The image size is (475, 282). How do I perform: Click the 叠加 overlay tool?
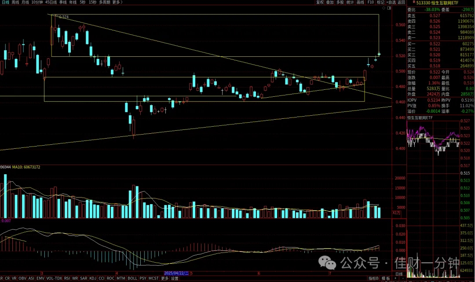tap(329, 2)
